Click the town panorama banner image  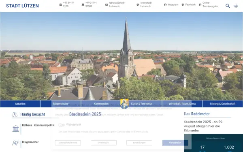(122, 56)
